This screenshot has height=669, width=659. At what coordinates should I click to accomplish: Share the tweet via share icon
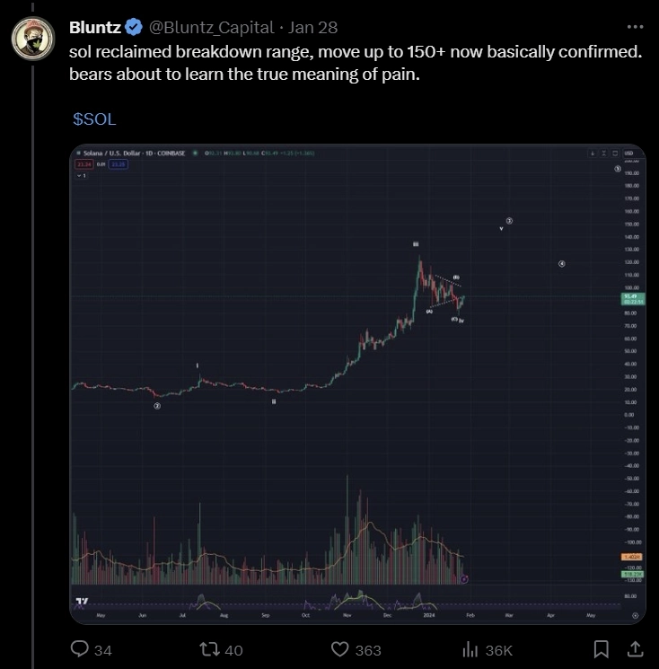634,648
